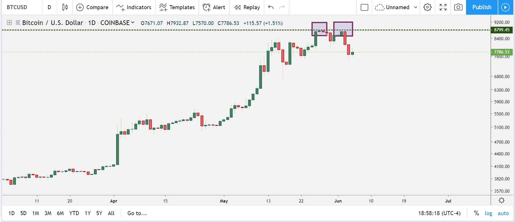Screen dimensions: 515x222
Task: Toggle log scale
Action: pos(488,213)
